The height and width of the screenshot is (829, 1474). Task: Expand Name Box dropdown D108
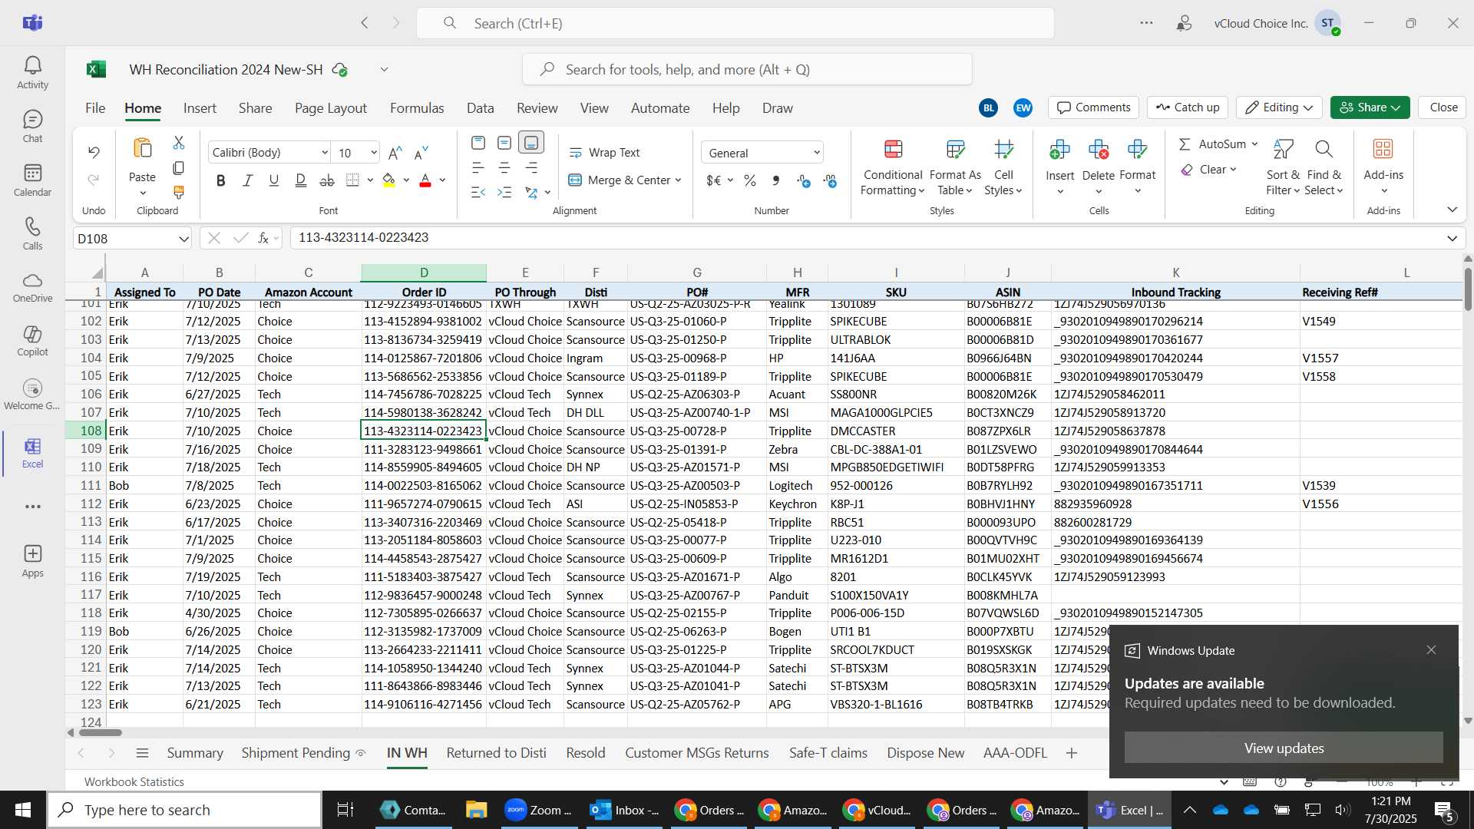[183, 239]
